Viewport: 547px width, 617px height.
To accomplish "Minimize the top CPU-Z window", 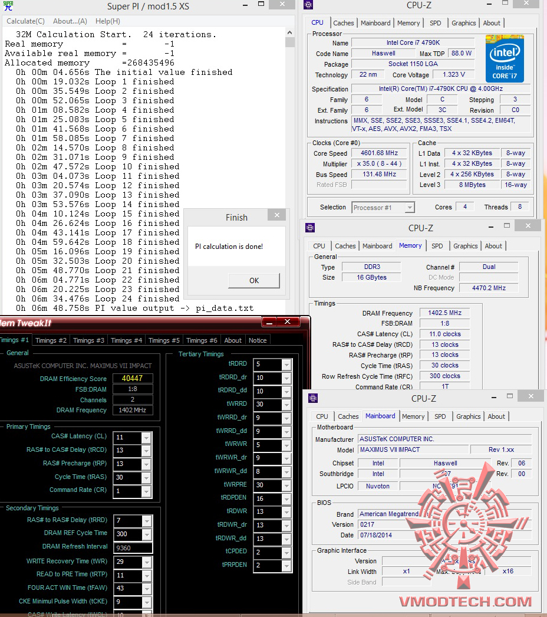I will pyautogui.click(x=489, y=4).
